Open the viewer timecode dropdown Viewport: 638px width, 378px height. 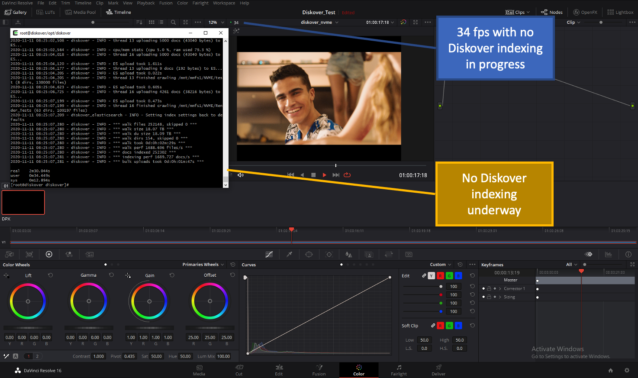[x=380, y=22]
